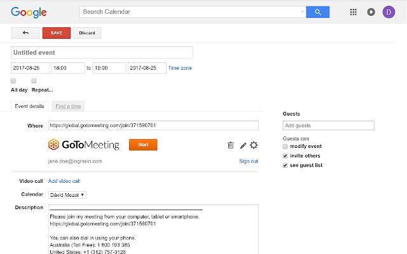Click the back arrow button
The width and height of the screenshot is (407, 254).
point(25,32)
